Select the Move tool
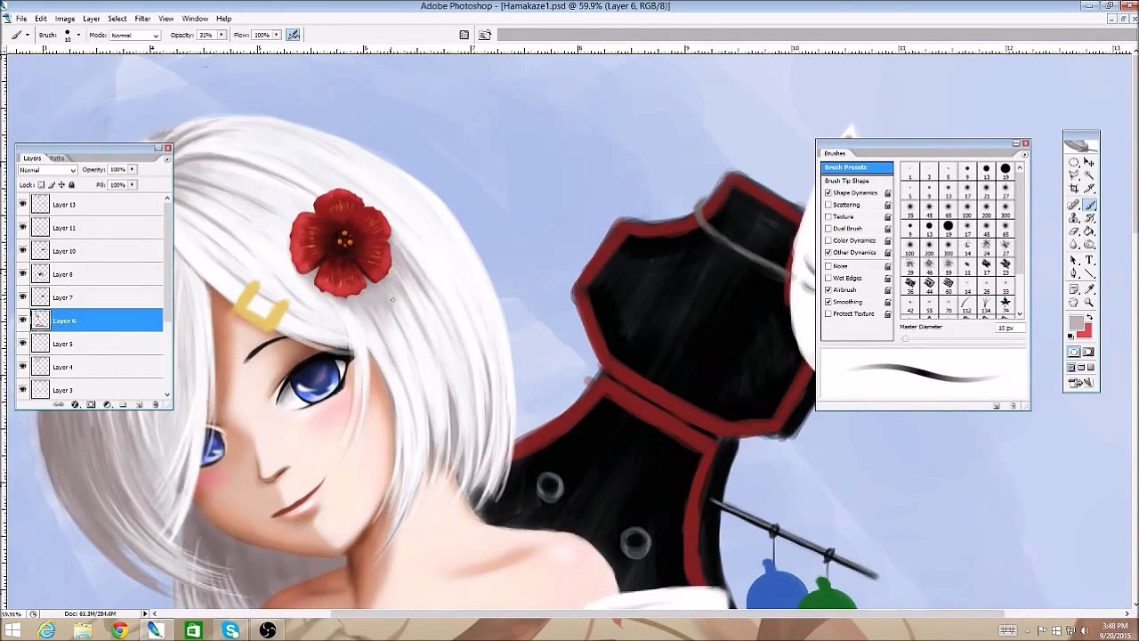Image resolution: width=1139 pixels, height=641 pixels. (1089, 162)
